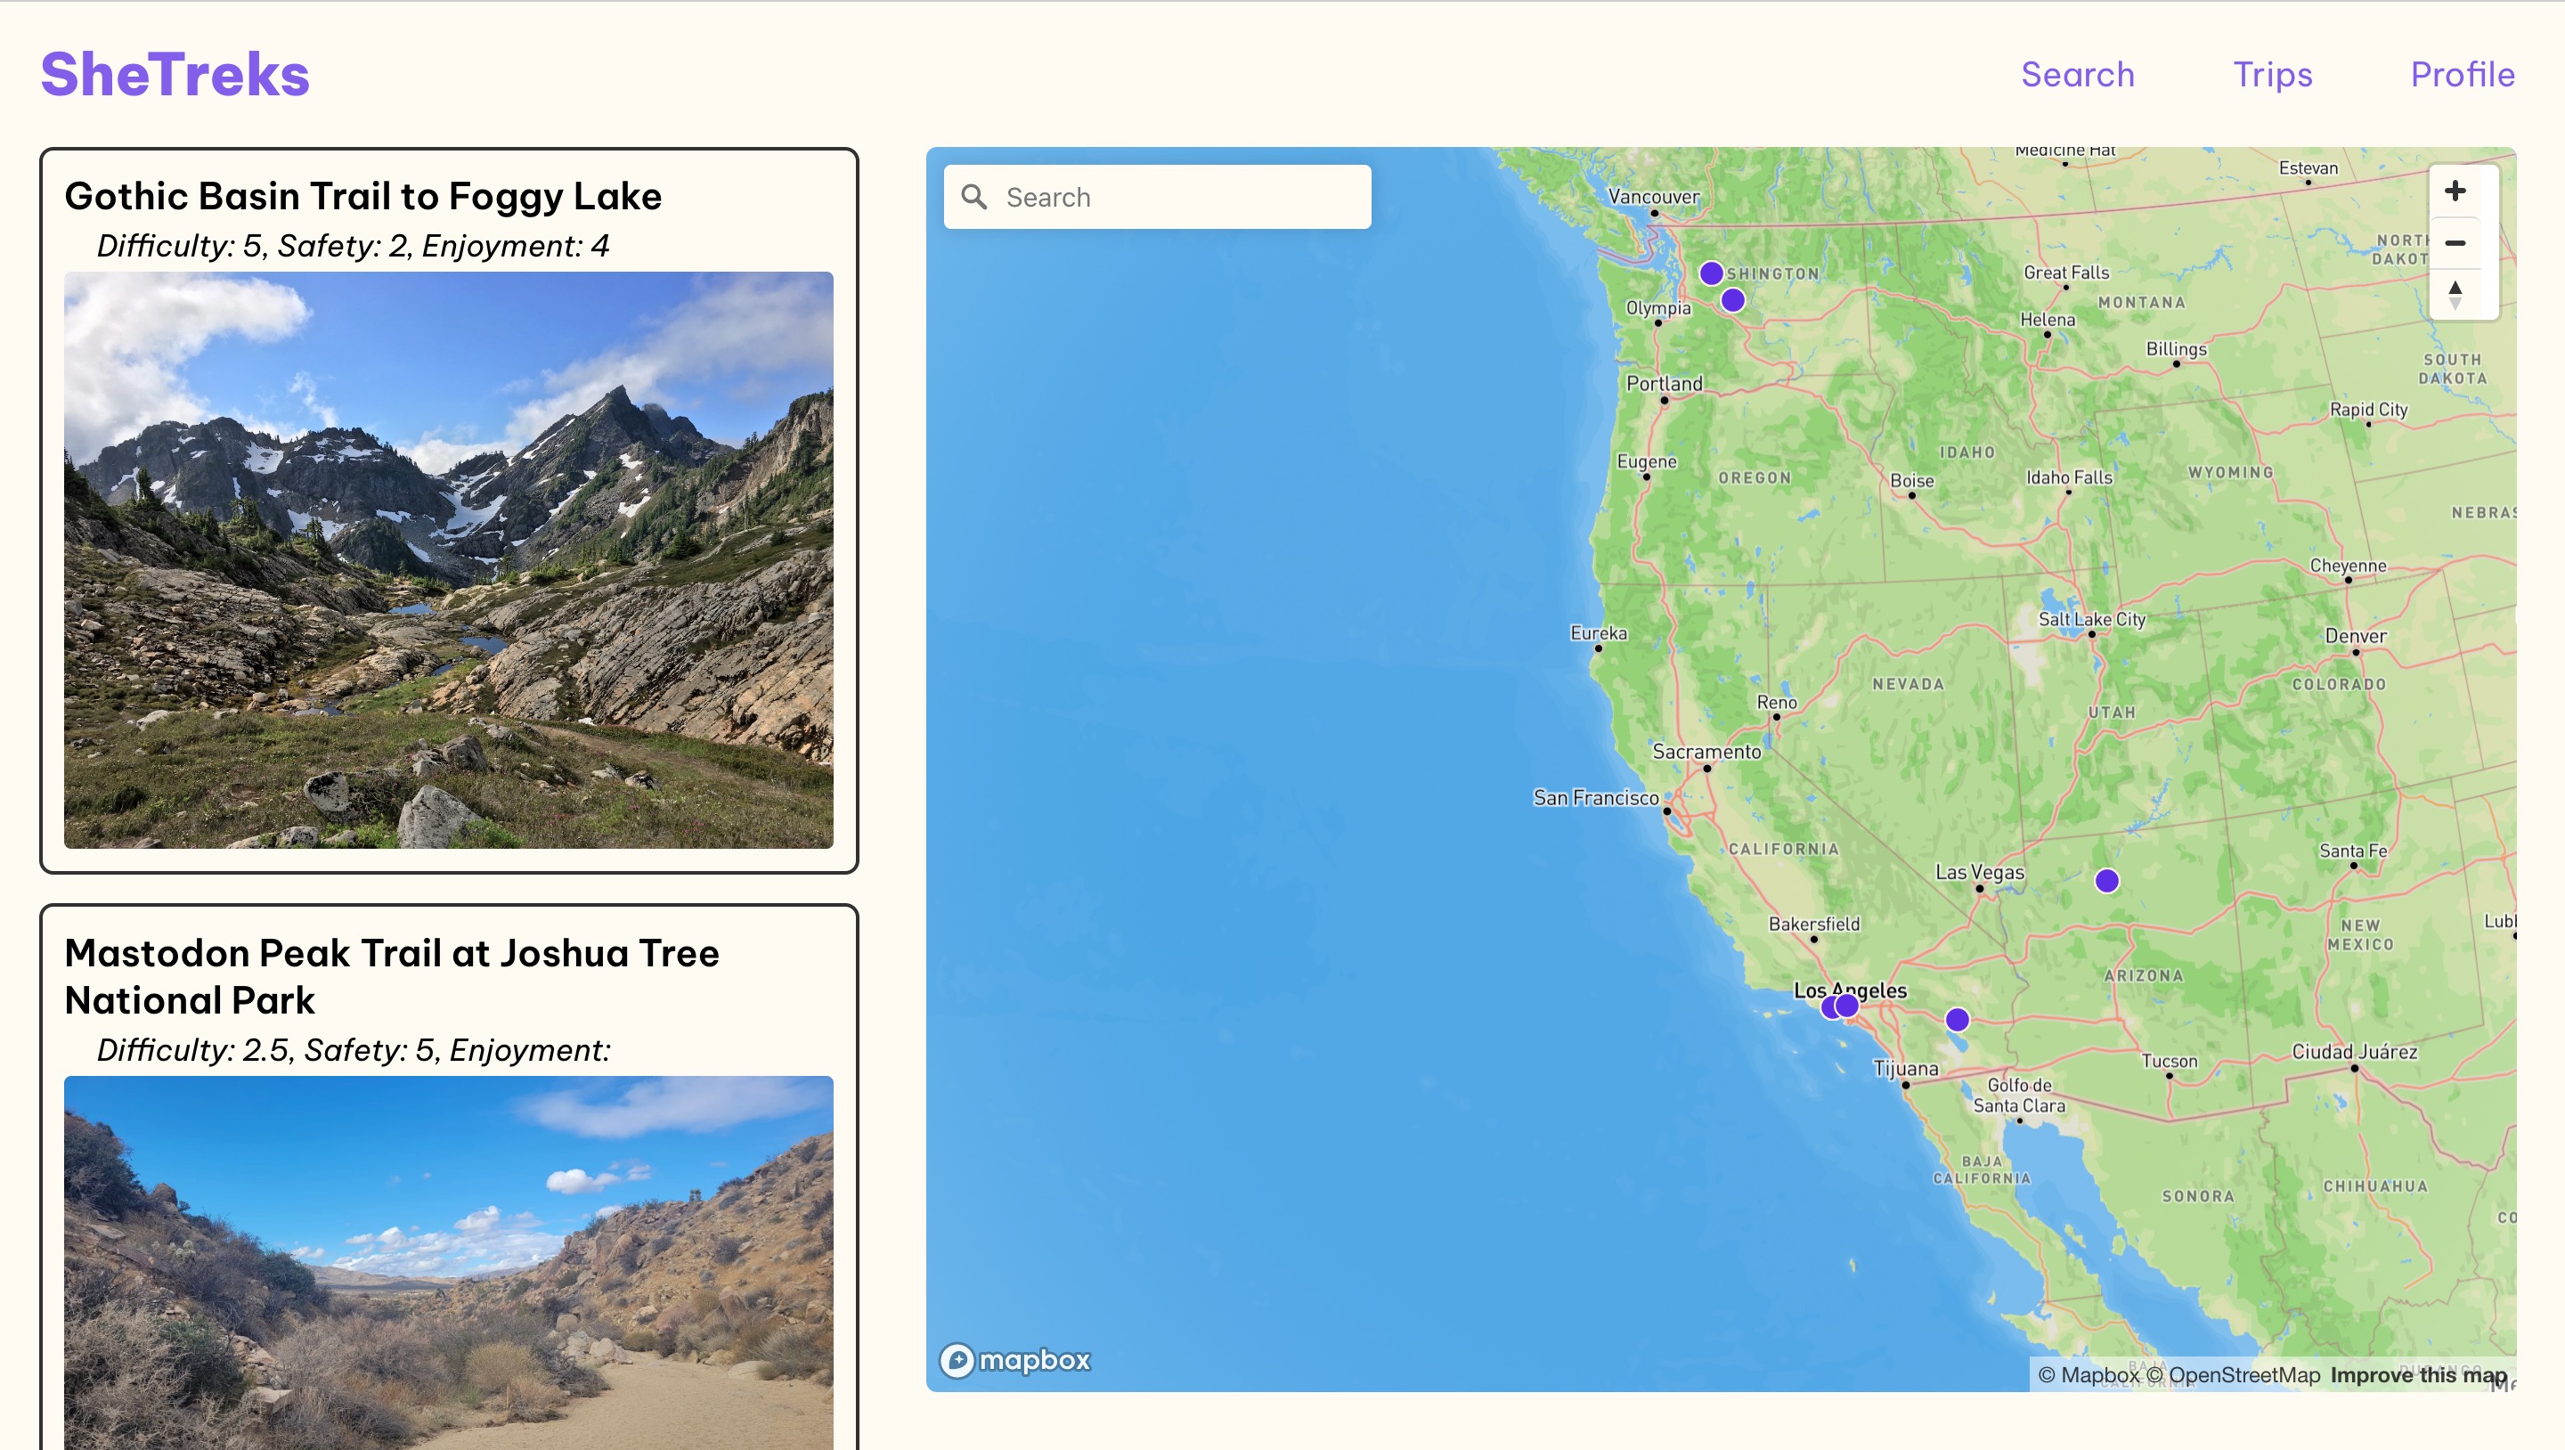Select the purple marker in Arizona near Las Vegas
This screenshot has height=1450, width=2565.
pos(2106,880)
